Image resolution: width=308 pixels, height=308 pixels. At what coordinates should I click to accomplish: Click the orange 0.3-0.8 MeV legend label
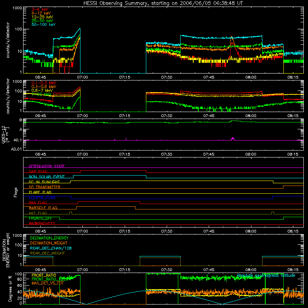44,87
